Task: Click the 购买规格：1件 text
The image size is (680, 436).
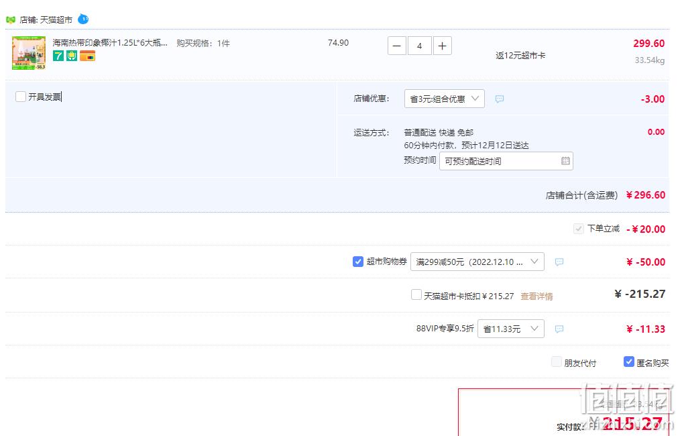Action: (203, 44)
